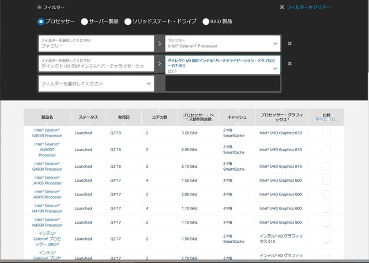Click the filter sliders icon beside フィルター
The image size is (369, 263).
click(39, 7)
